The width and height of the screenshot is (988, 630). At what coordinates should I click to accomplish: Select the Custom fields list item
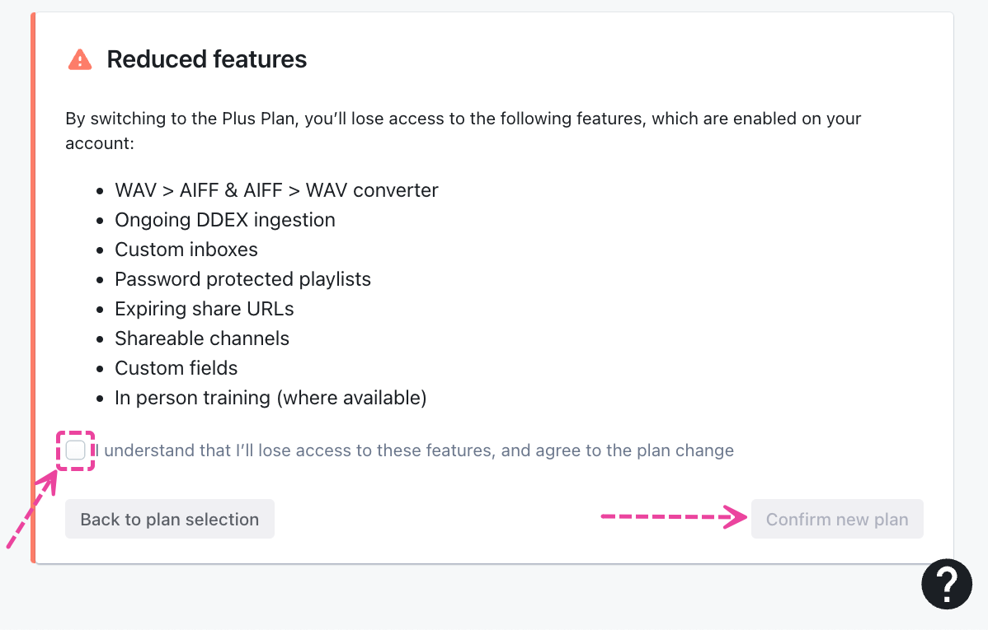tap(176, 368)
